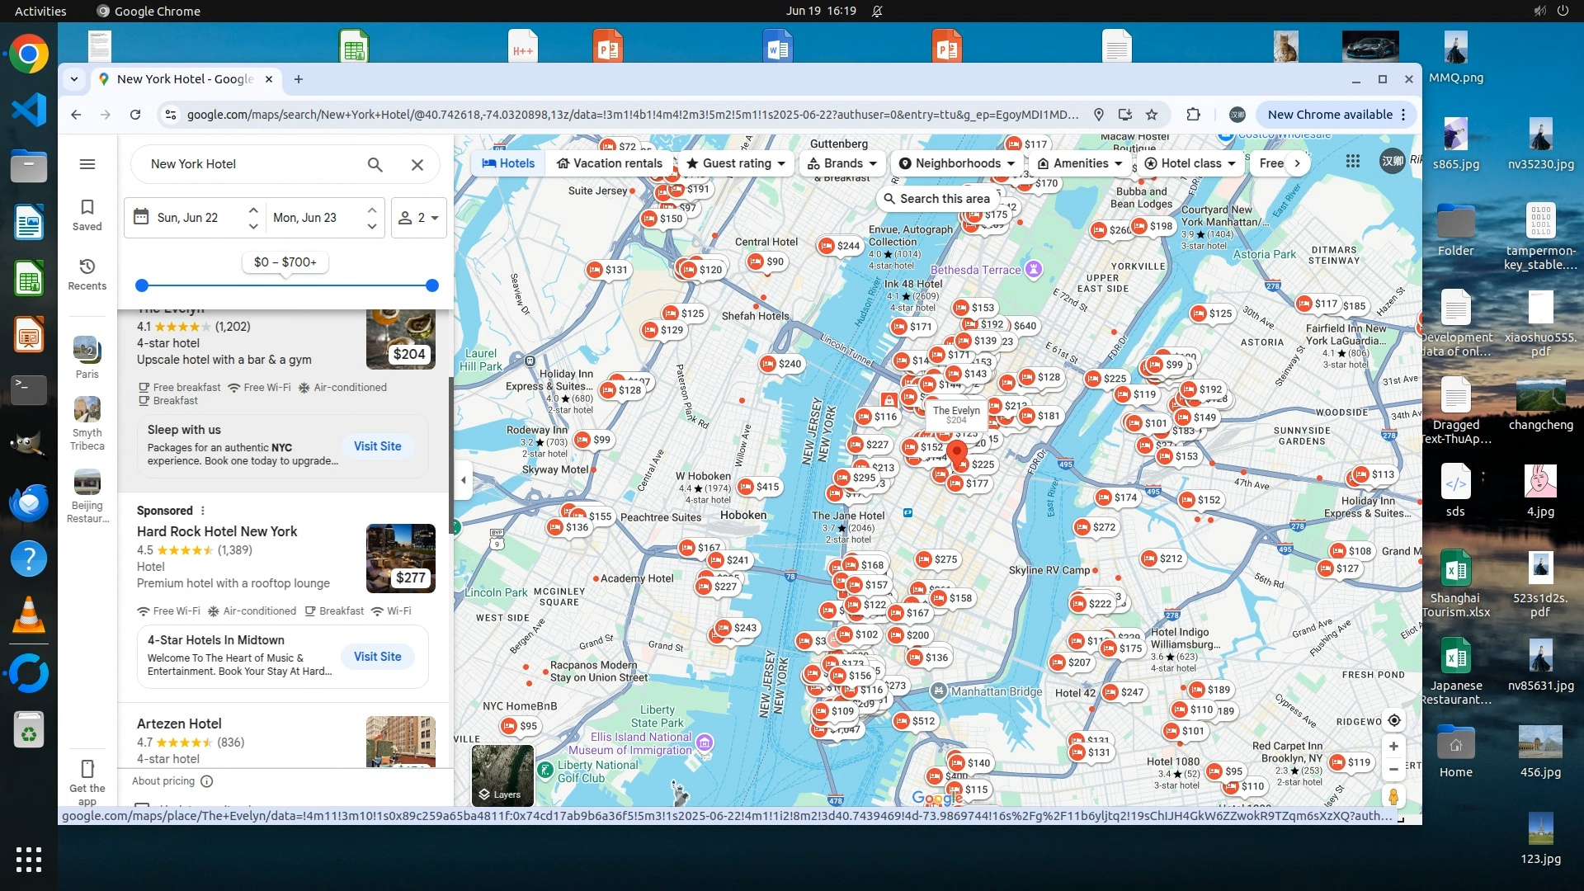Open the Saved places icon
1584x891 pixels.
click(x=87, y=214)
